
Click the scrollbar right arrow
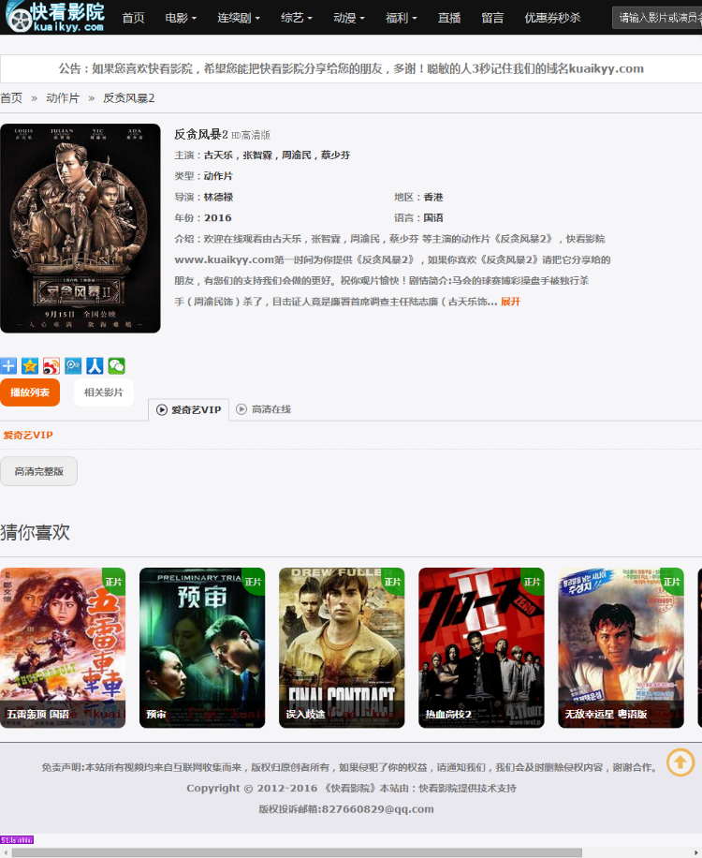(697, 852)
